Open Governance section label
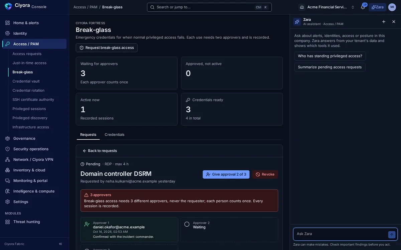 [24, 138]
